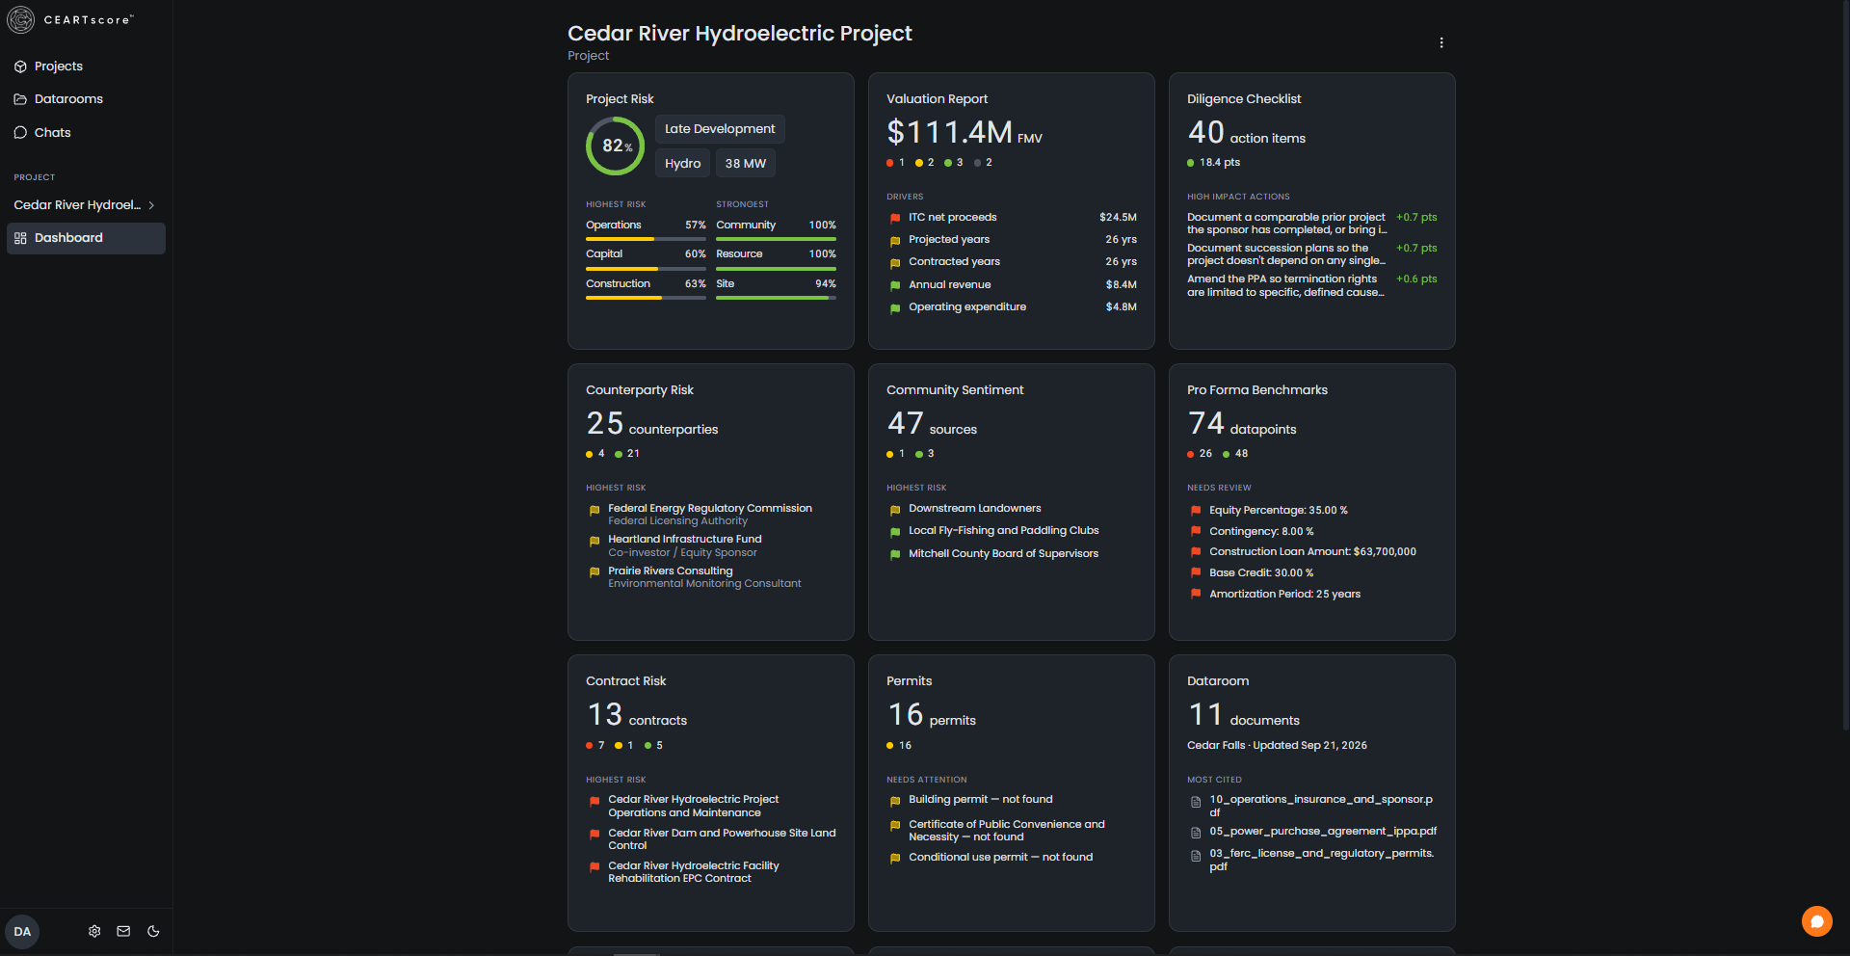Click the flag icon beside Projected years

click(895, 240)
